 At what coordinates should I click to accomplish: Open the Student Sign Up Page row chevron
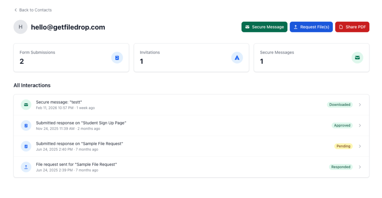click(x=360, y=126)
